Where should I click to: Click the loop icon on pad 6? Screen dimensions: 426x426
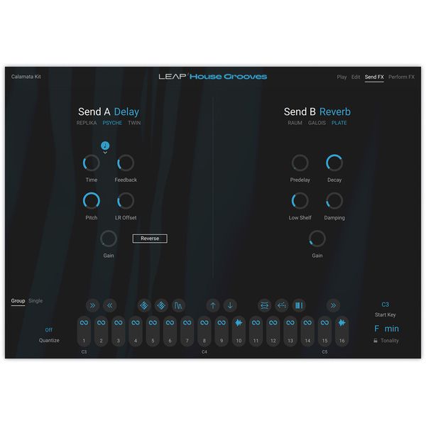(170, 322)
